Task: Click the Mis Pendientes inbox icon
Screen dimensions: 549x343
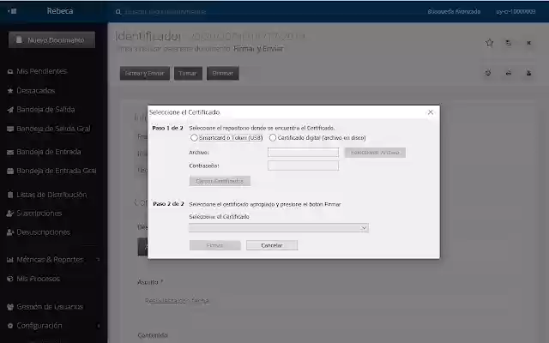Action: (10, 71)
